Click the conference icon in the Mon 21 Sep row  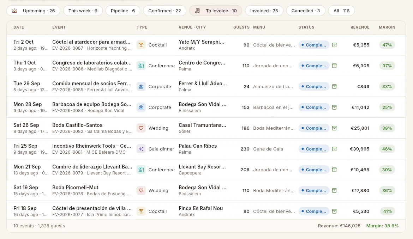[x=141, y=170]
